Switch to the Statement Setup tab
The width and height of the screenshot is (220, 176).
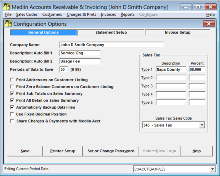(x=111, y=33)
